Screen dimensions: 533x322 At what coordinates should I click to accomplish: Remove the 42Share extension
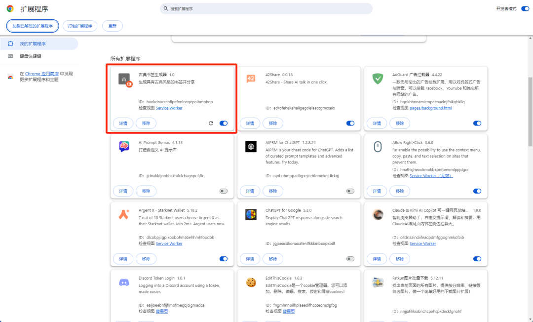click(273, 123)
